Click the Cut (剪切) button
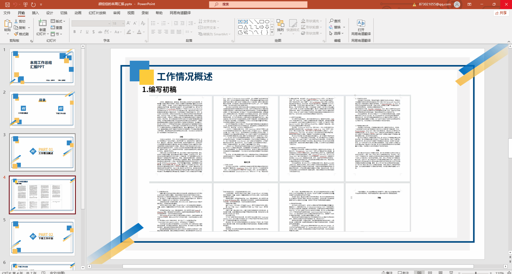The width and height of the screenshot is (512, 274). pyautogui.click(x=20, y=21)
